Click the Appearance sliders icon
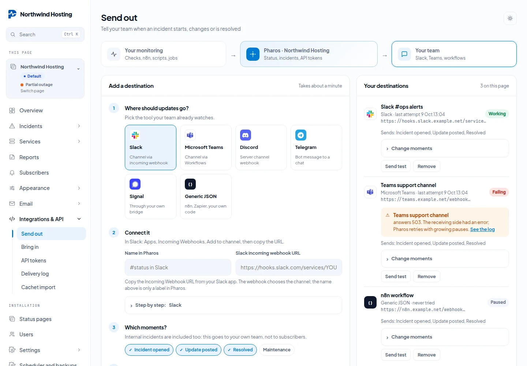This screenshot has height=366, width=527. click(12, 188)
